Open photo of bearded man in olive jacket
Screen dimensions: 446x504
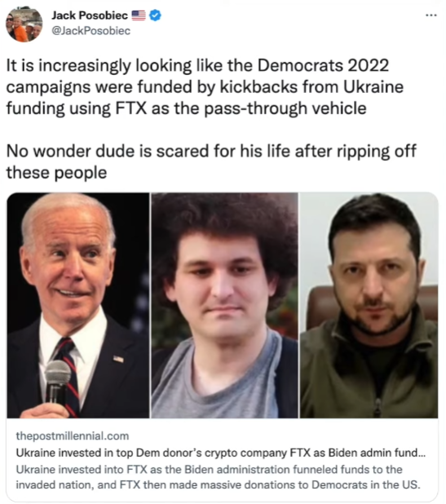coord(369,305)
